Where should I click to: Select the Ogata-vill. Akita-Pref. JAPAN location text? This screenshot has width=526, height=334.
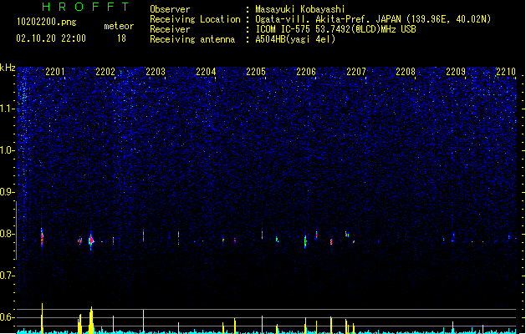(x=373, y=19)
